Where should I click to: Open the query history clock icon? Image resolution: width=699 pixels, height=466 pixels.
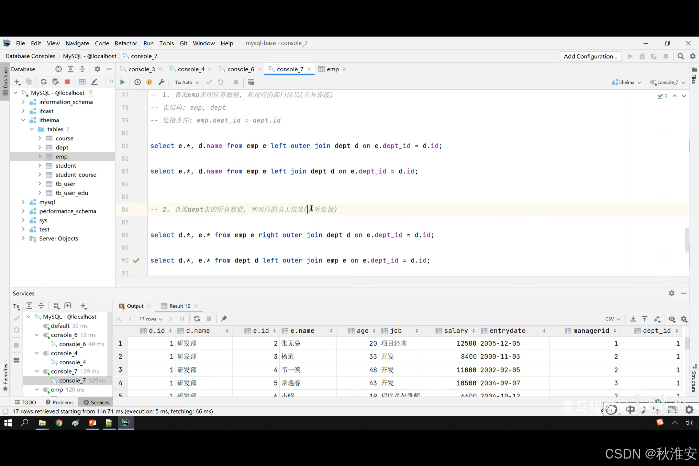[138, 82]
